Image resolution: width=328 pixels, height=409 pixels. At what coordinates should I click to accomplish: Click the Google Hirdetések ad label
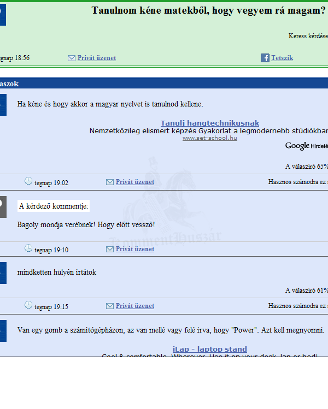[x=306, y=146]
